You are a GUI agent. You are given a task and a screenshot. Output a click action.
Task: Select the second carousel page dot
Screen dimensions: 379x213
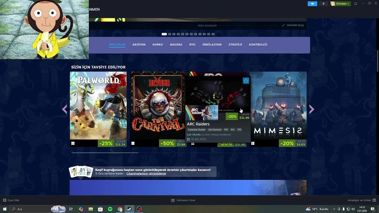(x=169, y=34)
